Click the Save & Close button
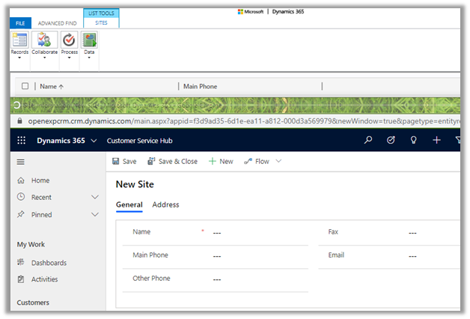This screenshot has width=470, height=319. 172,161
